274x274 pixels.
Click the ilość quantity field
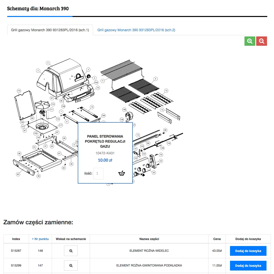[x=98, y=174]
